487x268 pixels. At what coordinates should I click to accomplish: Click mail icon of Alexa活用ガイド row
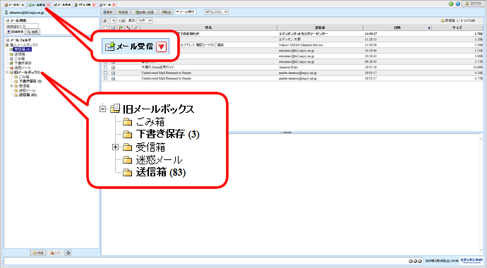click(113, 67)
